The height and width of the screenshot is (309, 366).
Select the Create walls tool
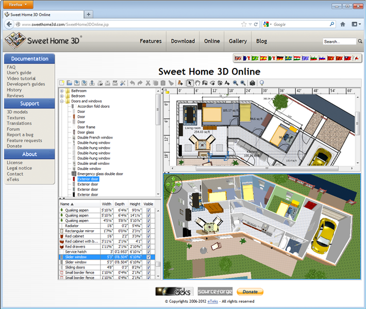(x=205, y=83)
